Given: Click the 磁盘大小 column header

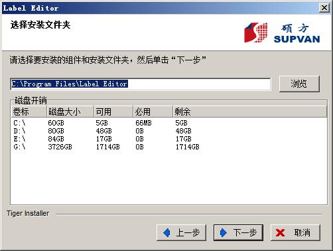Looking at the screenshot, I should tap(70, 112).
